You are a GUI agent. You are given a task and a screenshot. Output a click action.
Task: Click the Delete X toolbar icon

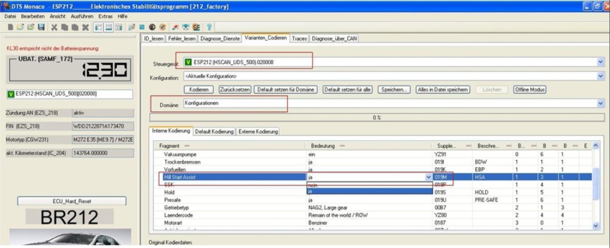point(85,27)
